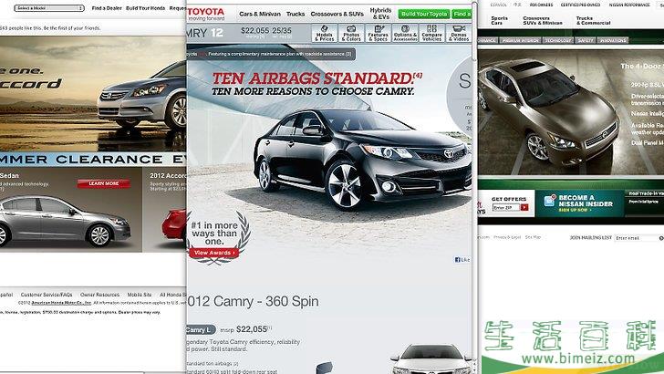Click View Awards button on Toyota page

[x=213, y=253]
